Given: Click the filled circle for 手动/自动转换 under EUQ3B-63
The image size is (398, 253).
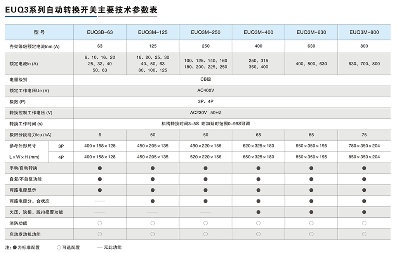Looking at the screenshot, I should [99, 168].
